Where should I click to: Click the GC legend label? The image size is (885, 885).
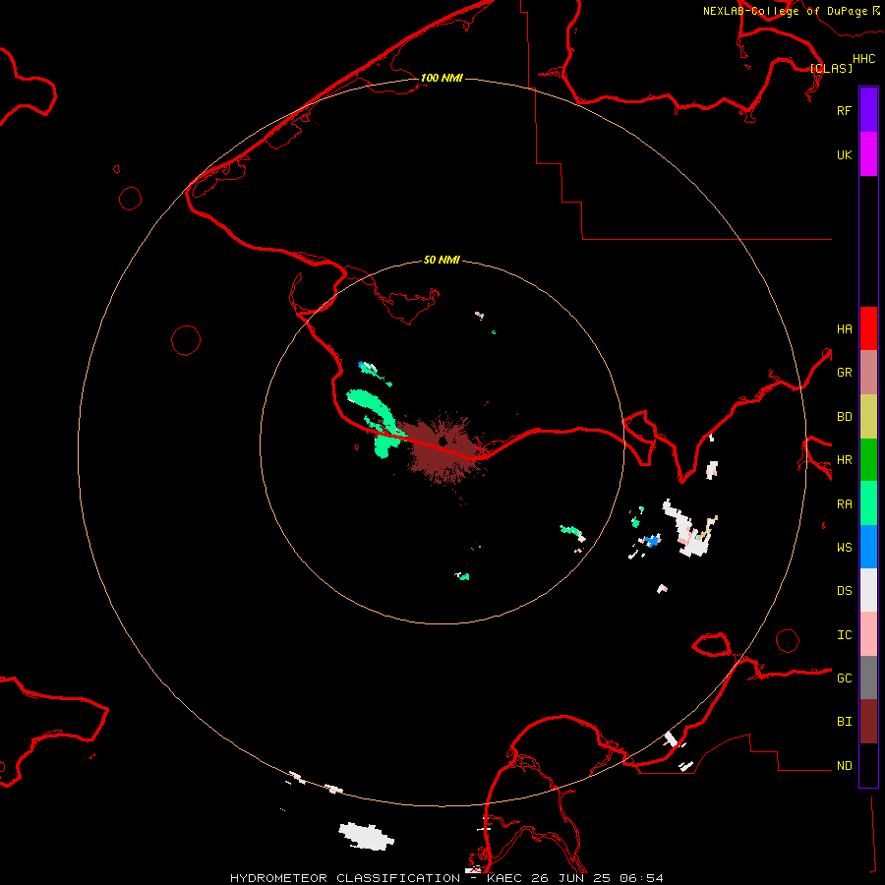[x=844, y=678]
